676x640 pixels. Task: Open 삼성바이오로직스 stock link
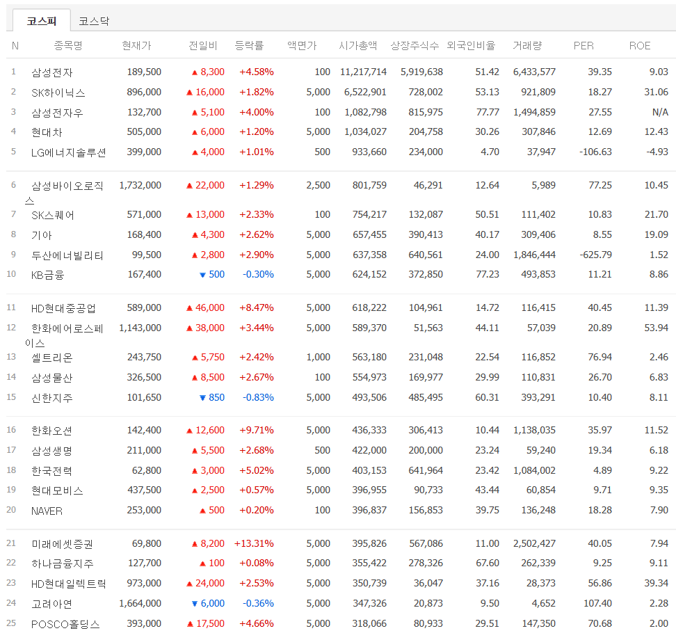pos(64,193)
